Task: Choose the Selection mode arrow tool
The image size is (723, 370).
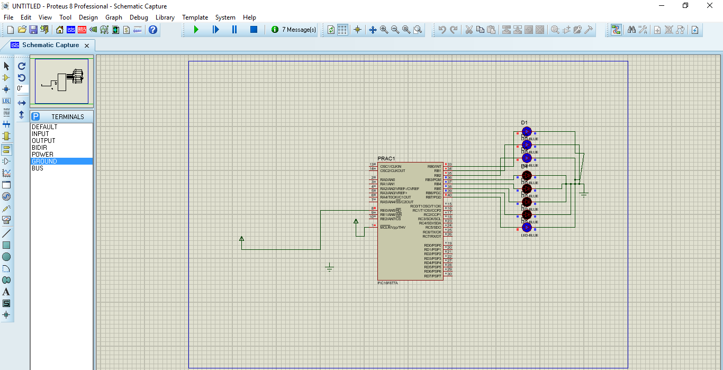Action: click(6, 66)
